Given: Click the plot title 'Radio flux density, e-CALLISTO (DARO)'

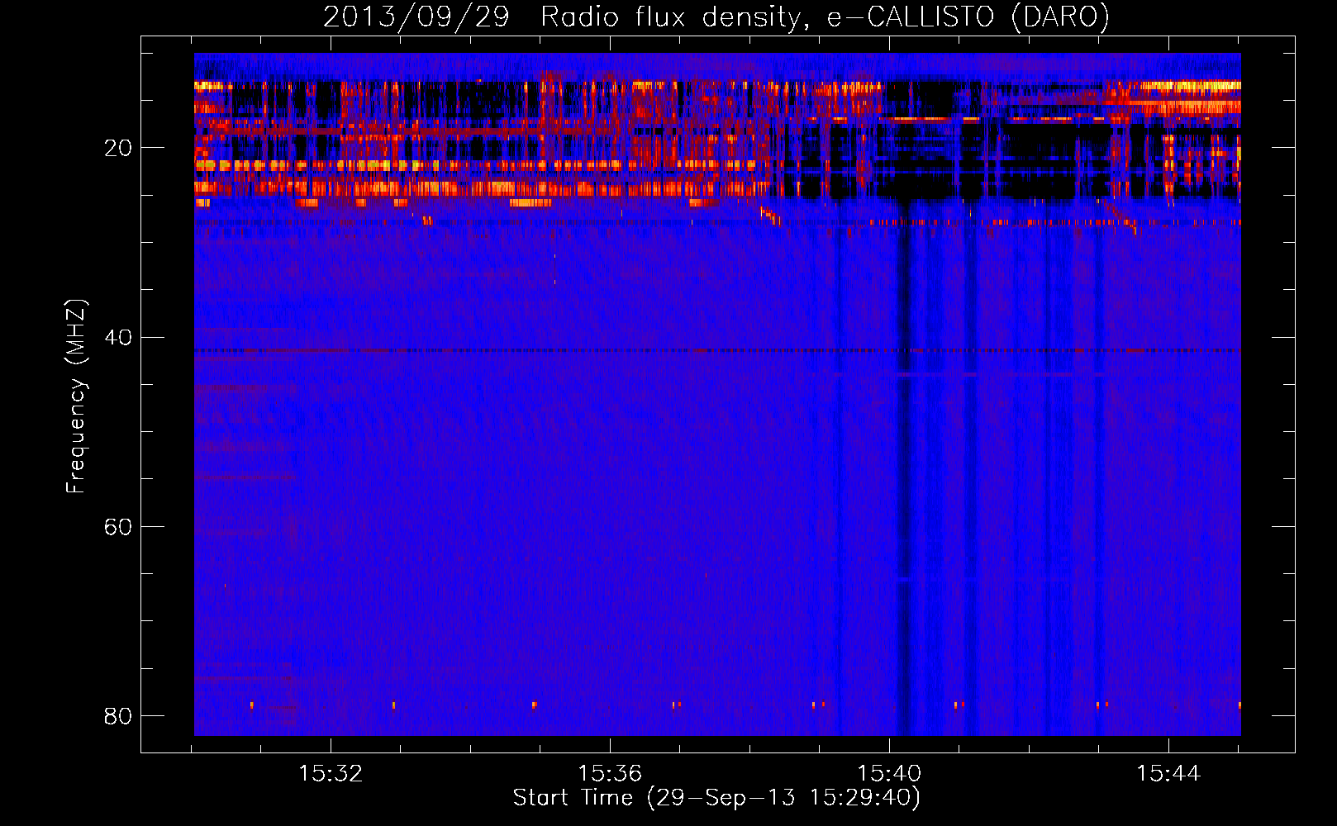Looking at the screenshot, I should [x=825, y=17].
